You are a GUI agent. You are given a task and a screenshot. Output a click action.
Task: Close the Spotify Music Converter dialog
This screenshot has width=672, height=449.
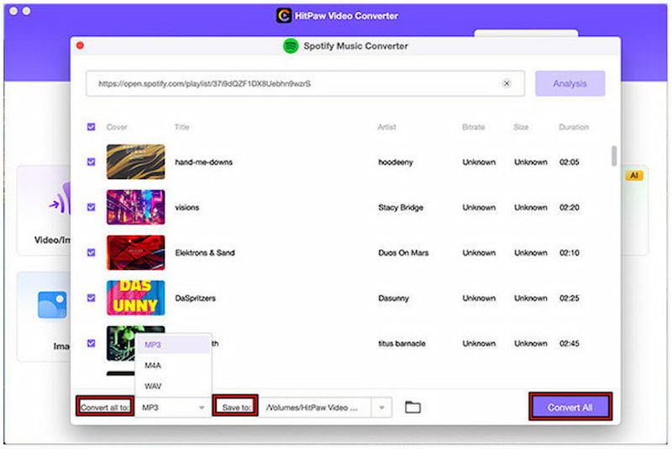coord(80,45)
